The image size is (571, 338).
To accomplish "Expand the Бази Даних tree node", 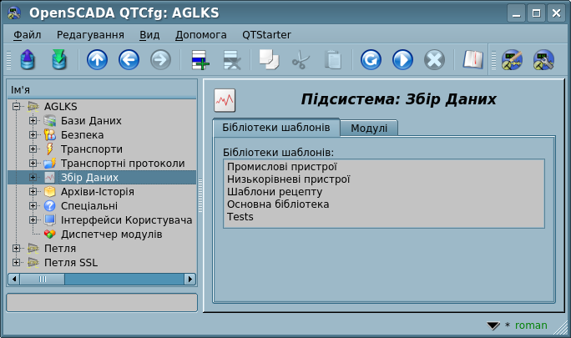I will (33, 121).
